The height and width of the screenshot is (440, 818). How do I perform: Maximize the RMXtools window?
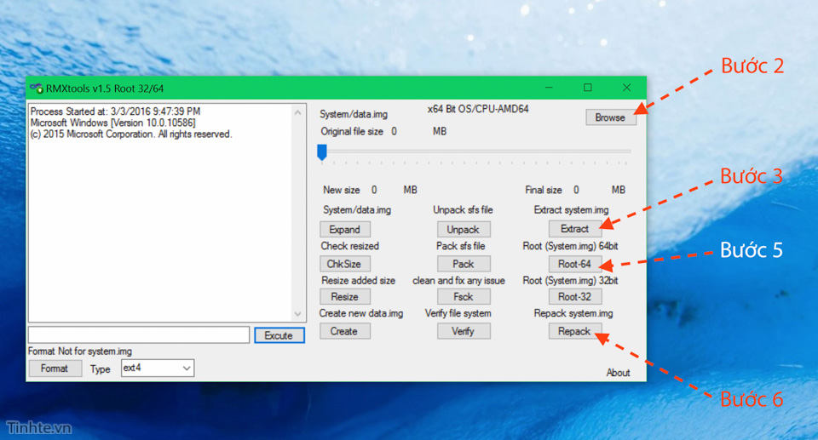(x=587, y=88)
